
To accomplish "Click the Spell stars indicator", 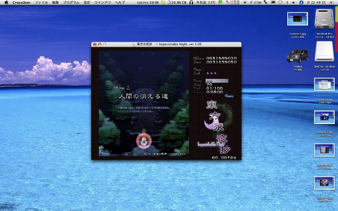I will pos(211,73).
